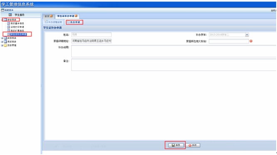Open 我的扩展信息 in the sidebar tree
The height and width of the screenshot is (155, 277).
pos(17,31)
